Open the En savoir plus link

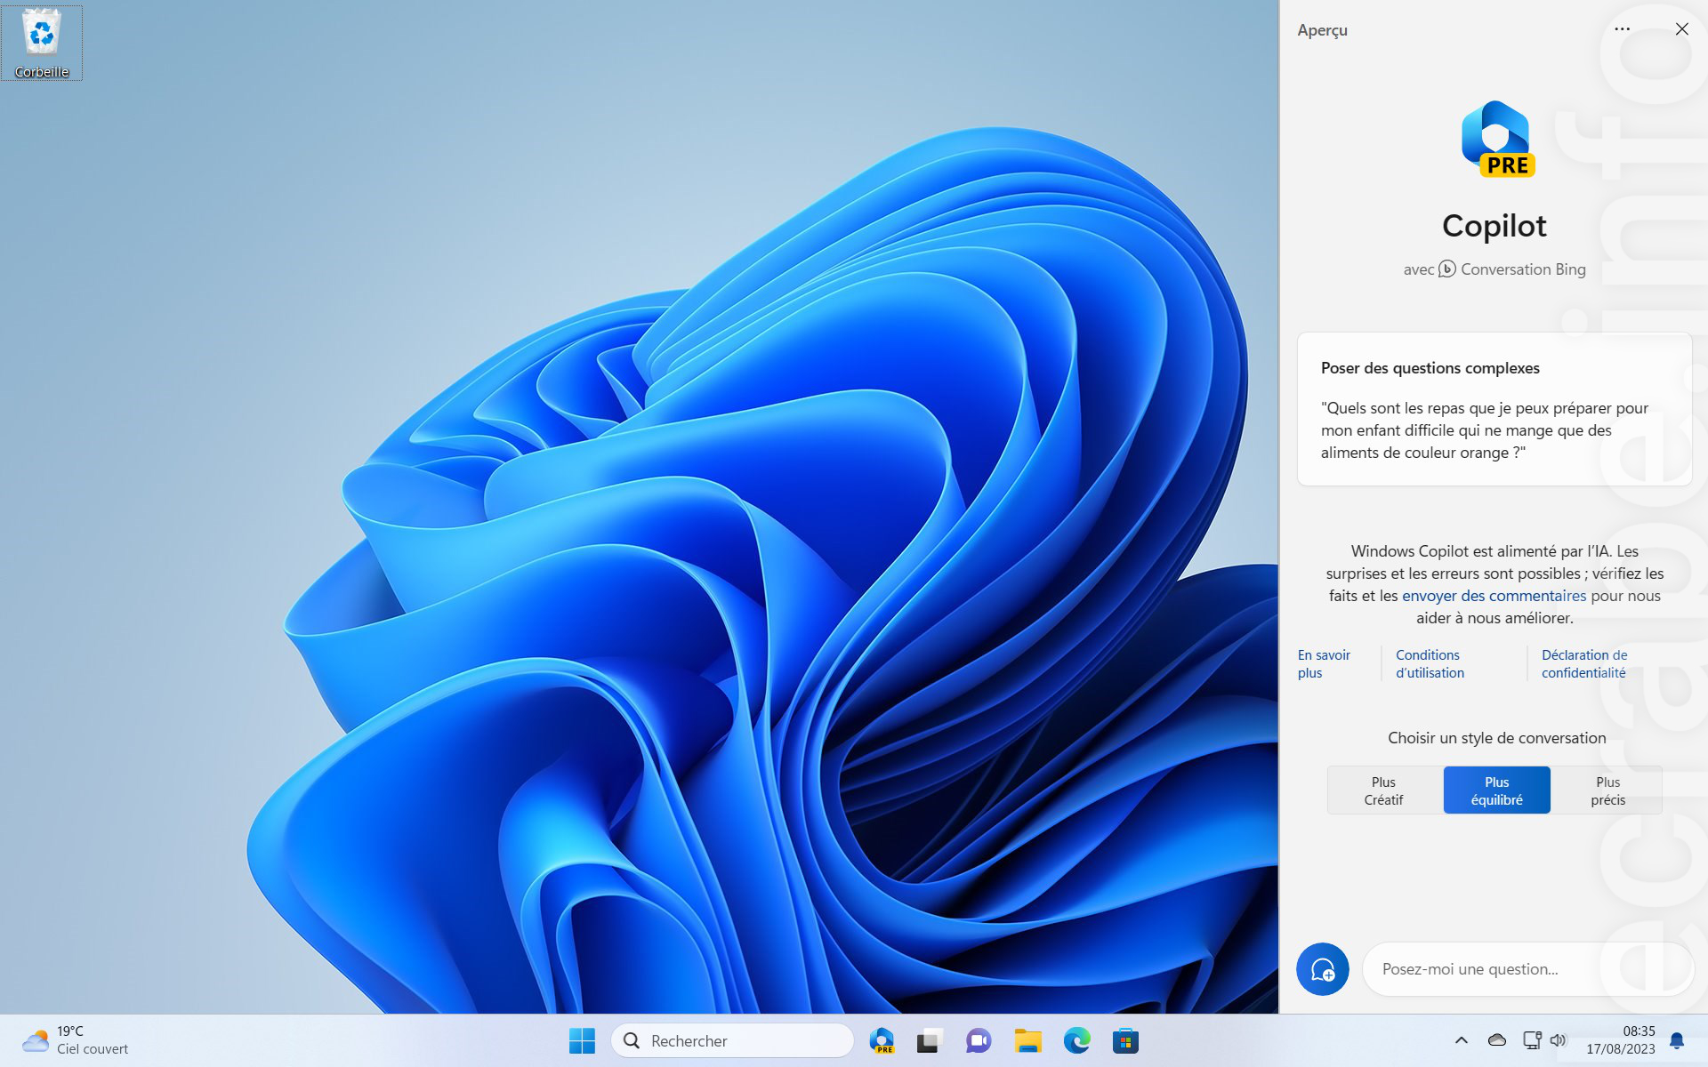[x=1324, y=663]
